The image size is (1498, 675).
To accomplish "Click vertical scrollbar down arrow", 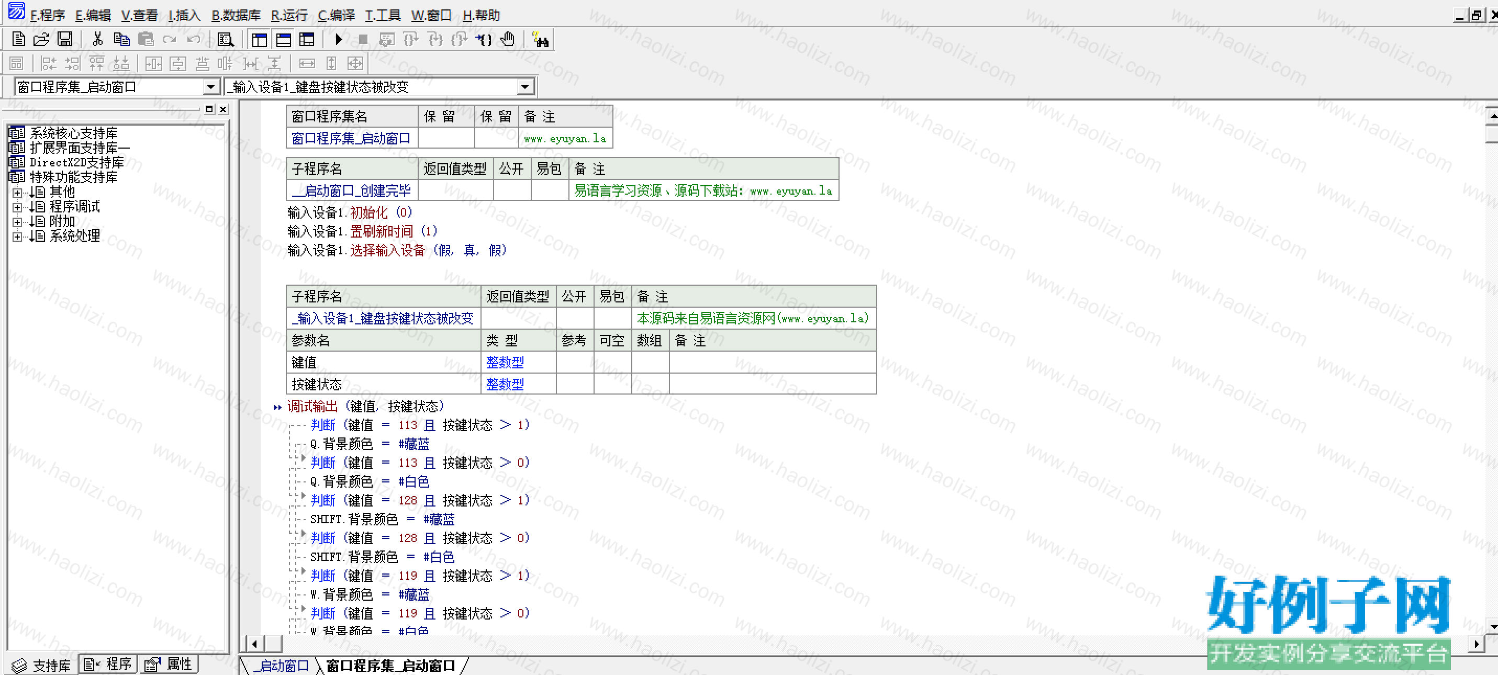I will (1493, 627).
